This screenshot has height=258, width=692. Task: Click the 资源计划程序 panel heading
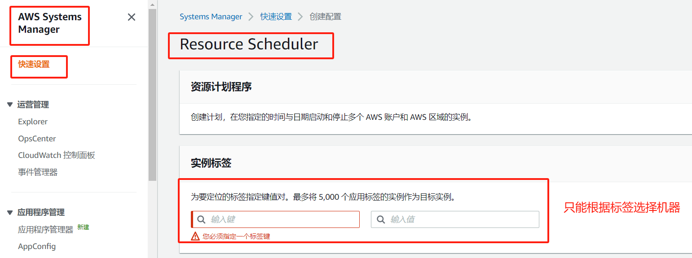coord(221,87)
